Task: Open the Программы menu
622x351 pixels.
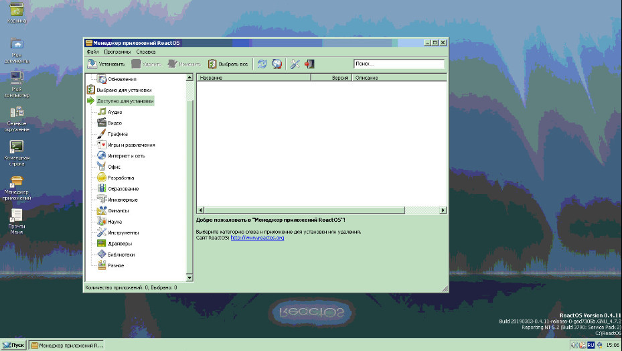Action: click(117, 52)
